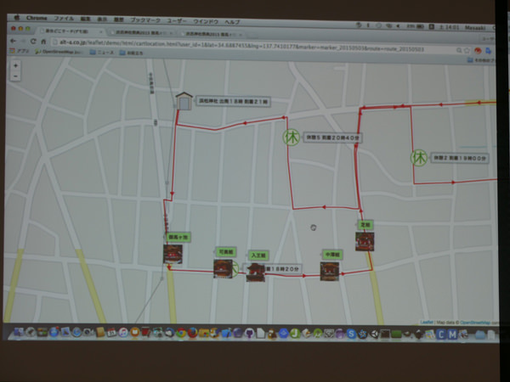Image resolution: width=510 pixels, height=382 pixels.
Task: Open Finder from the Dock
Action: pyautogui.click(x=17, y=334)
